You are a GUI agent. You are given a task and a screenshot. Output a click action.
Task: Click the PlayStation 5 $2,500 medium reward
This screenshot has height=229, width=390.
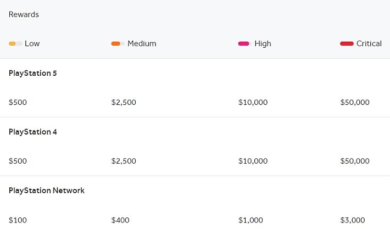point(124,102)
